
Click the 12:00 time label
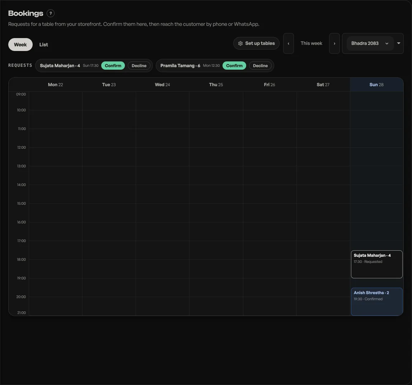(x=22, y=147)
